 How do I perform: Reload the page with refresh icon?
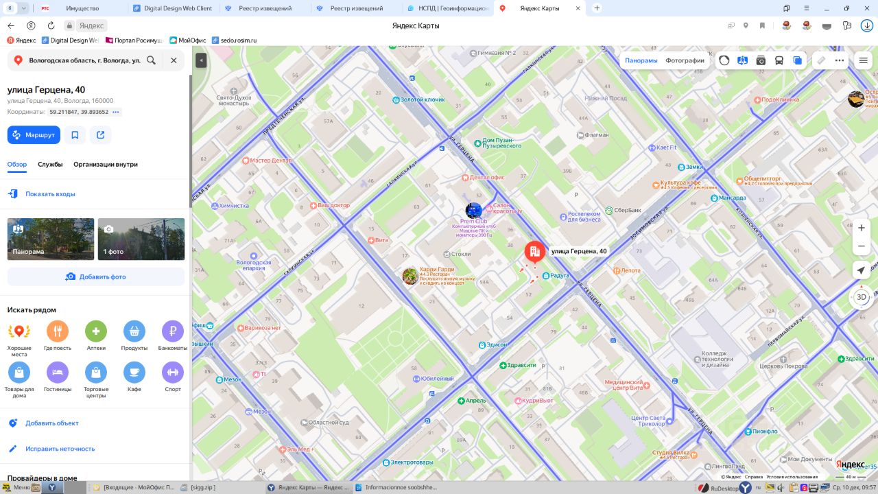tap(51, 25)
